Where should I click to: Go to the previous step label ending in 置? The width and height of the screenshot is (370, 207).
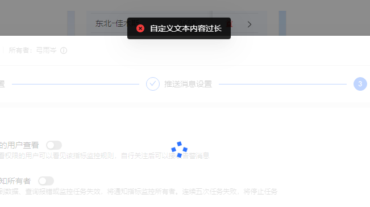(2, 84)
